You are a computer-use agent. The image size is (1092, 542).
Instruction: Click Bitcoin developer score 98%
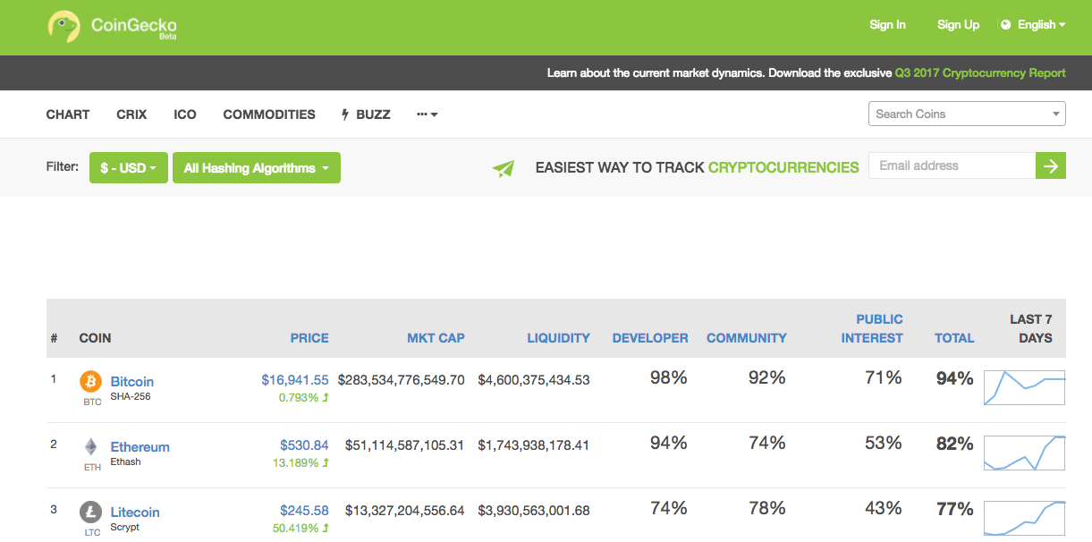coord(669,378)
